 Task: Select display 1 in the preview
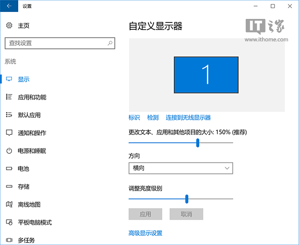point(206,75)
